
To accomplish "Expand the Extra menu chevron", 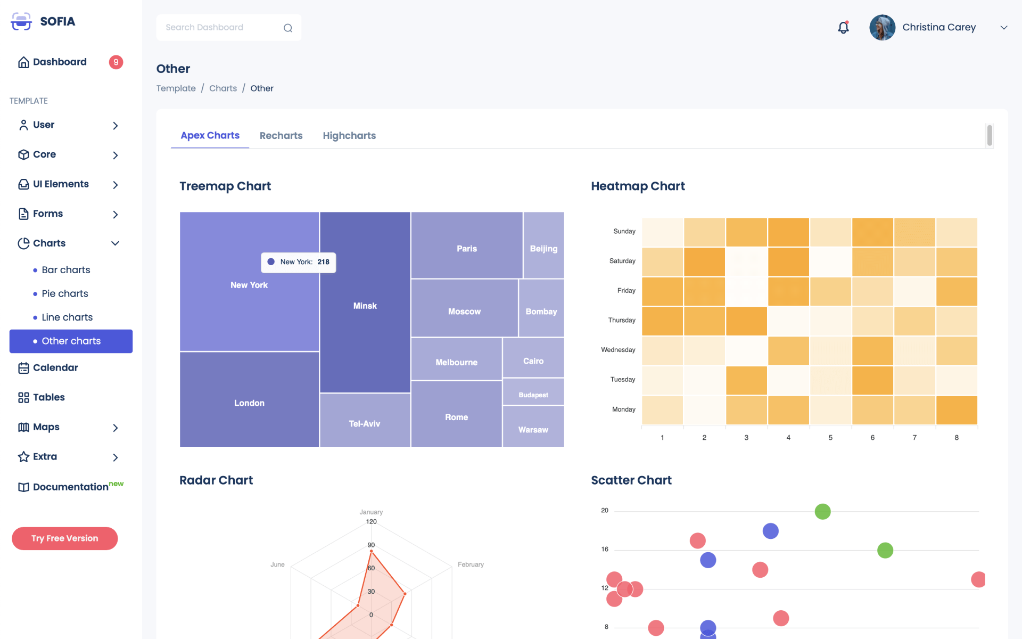I will tap(115, 457).
